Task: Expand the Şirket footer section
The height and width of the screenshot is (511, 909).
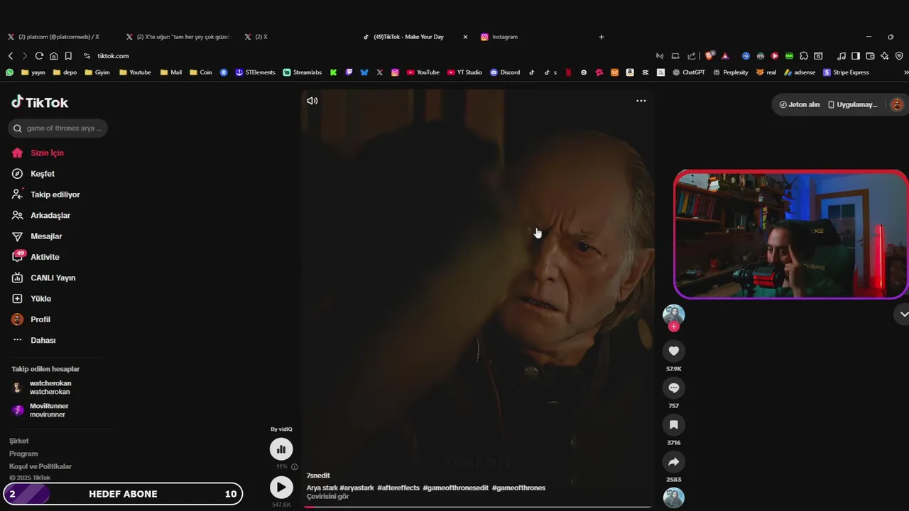Action: click(19, 441)
